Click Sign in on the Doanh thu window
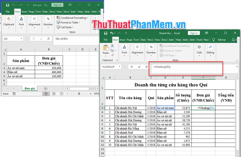The height and width of the screenshot is (157, 241). tap(194, 33)
